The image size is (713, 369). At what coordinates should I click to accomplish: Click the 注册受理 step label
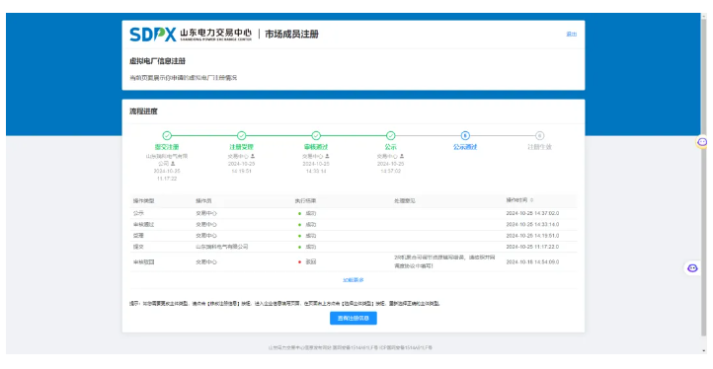click(x=242, y=147)
